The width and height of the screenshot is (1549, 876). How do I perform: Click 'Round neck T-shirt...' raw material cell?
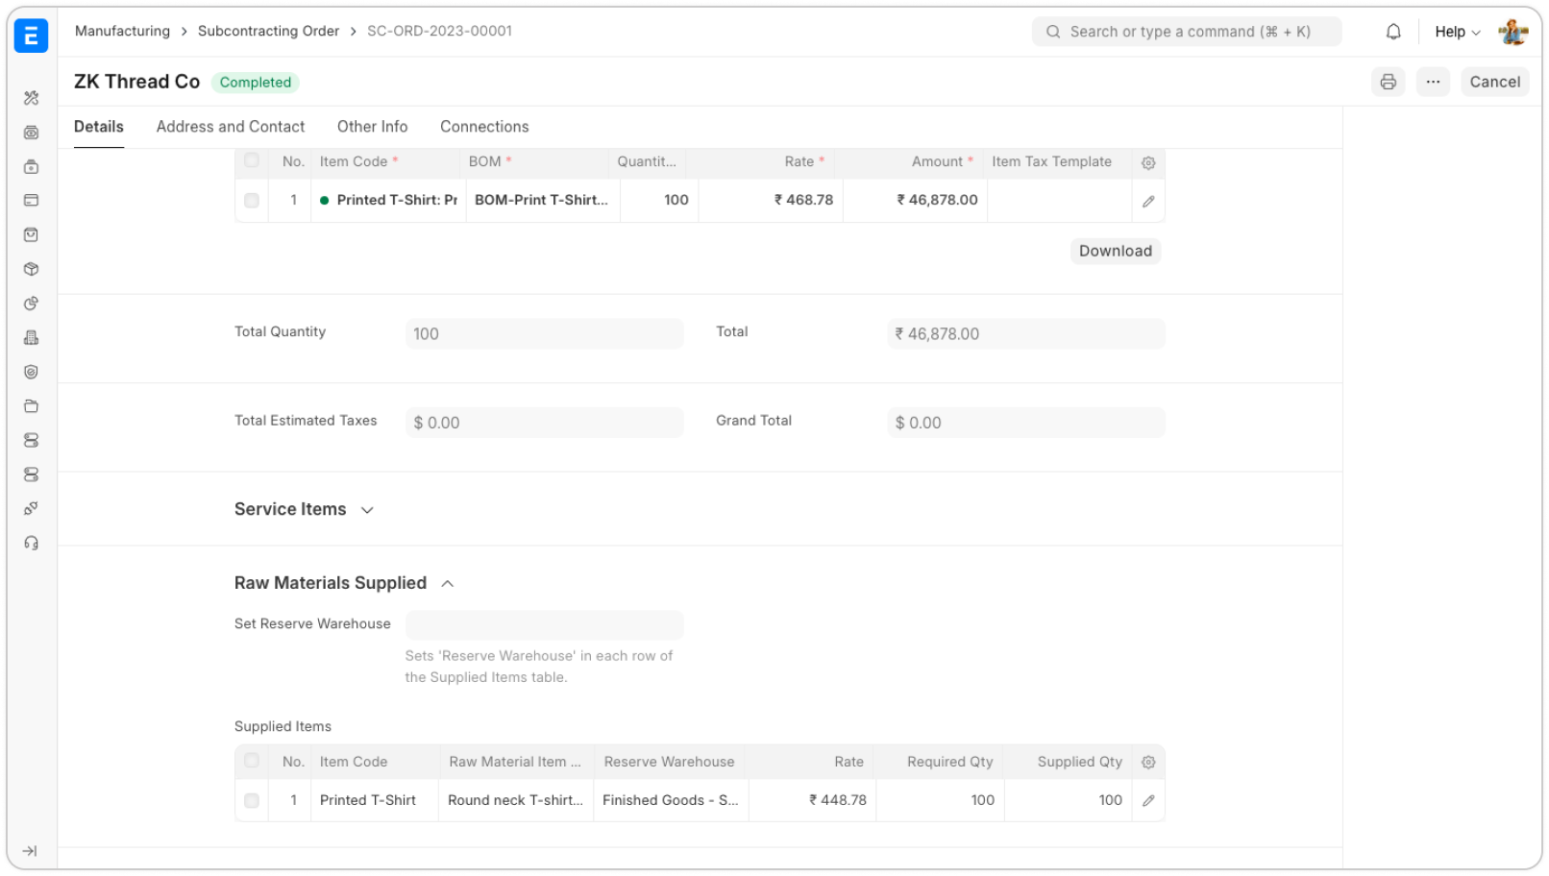tap(516, 800)
